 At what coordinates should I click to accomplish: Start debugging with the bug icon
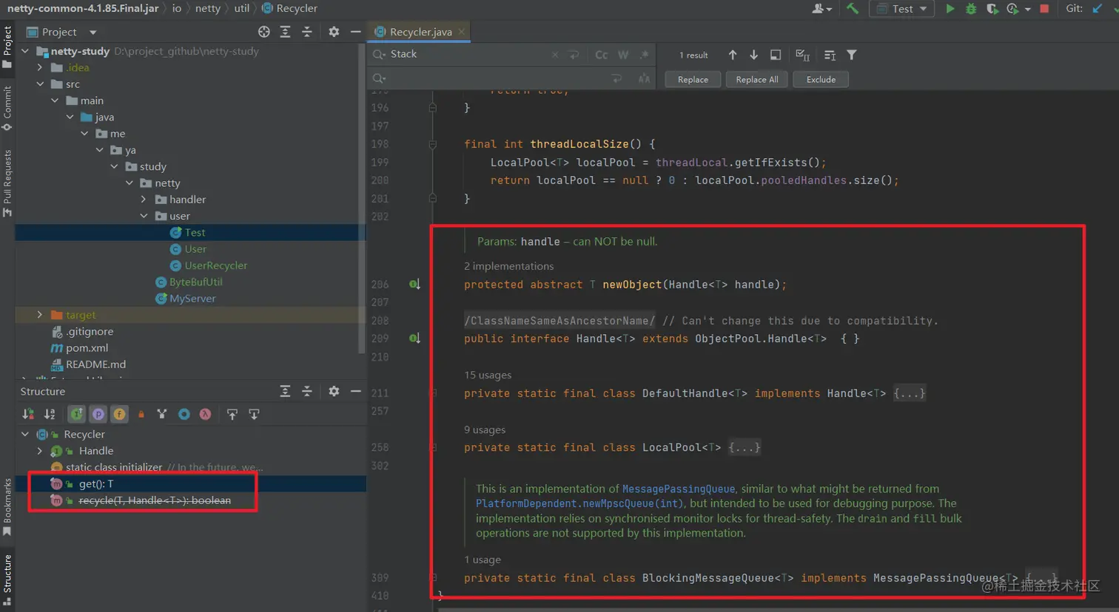point(971,9)
